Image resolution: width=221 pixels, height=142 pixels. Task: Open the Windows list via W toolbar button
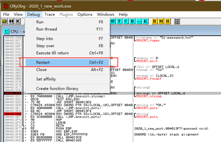pos(113,21)
